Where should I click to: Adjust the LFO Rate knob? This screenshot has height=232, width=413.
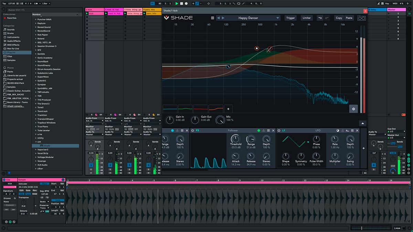tap(335, 139)
